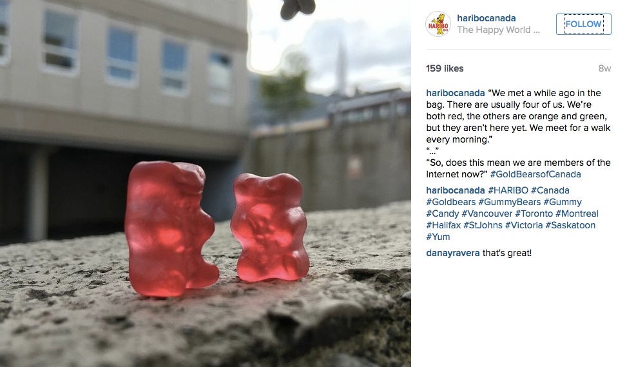Open haribocanada username in post header
Viewport: 627px width, 367px height.
pyautogui.click(x=487, y=18)
